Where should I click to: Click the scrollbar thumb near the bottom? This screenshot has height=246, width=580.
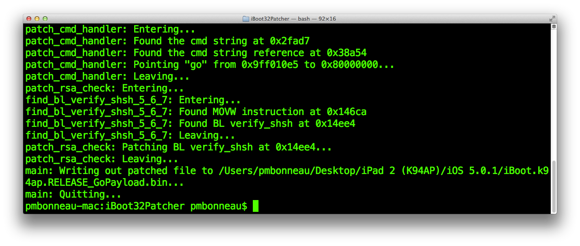(x=554, y=186)
